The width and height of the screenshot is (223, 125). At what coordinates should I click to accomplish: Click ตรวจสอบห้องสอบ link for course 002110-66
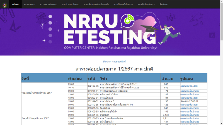[x=189, y=105]
